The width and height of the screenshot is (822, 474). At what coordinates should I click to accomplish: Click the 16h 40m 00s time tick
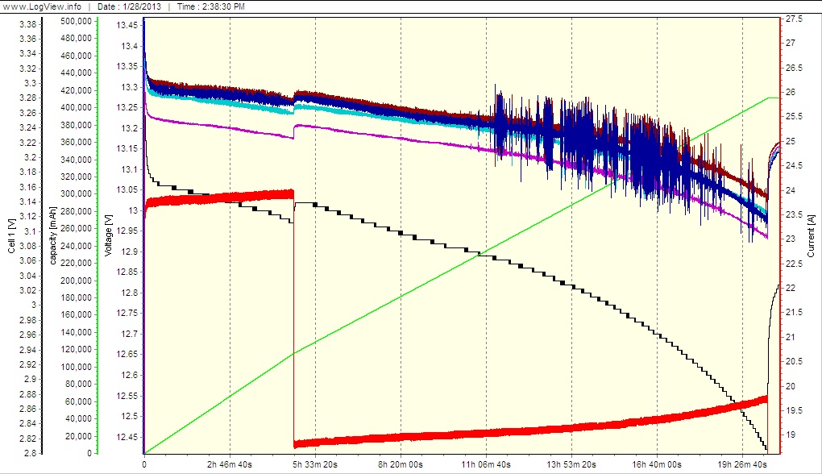pyautogui.click(x=657, y=465)
